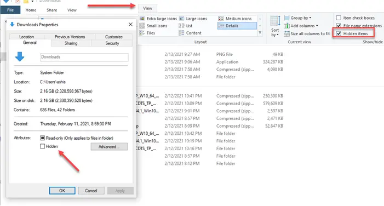This screenshot has height=206, width=384.
Task: Open the Sort by menu
Action: coord(275,26)
